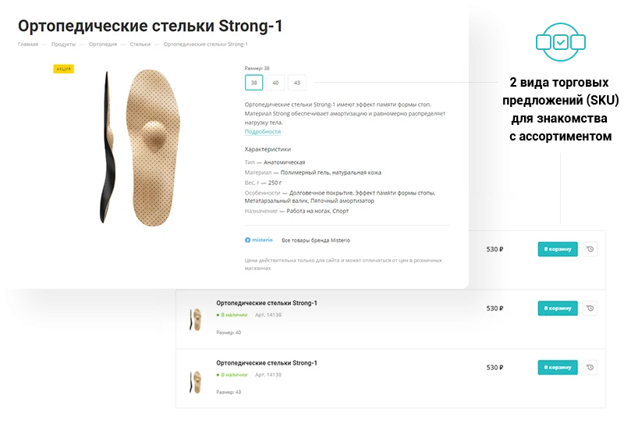Open size 43 insole thumbnail

tap(196, 382)
